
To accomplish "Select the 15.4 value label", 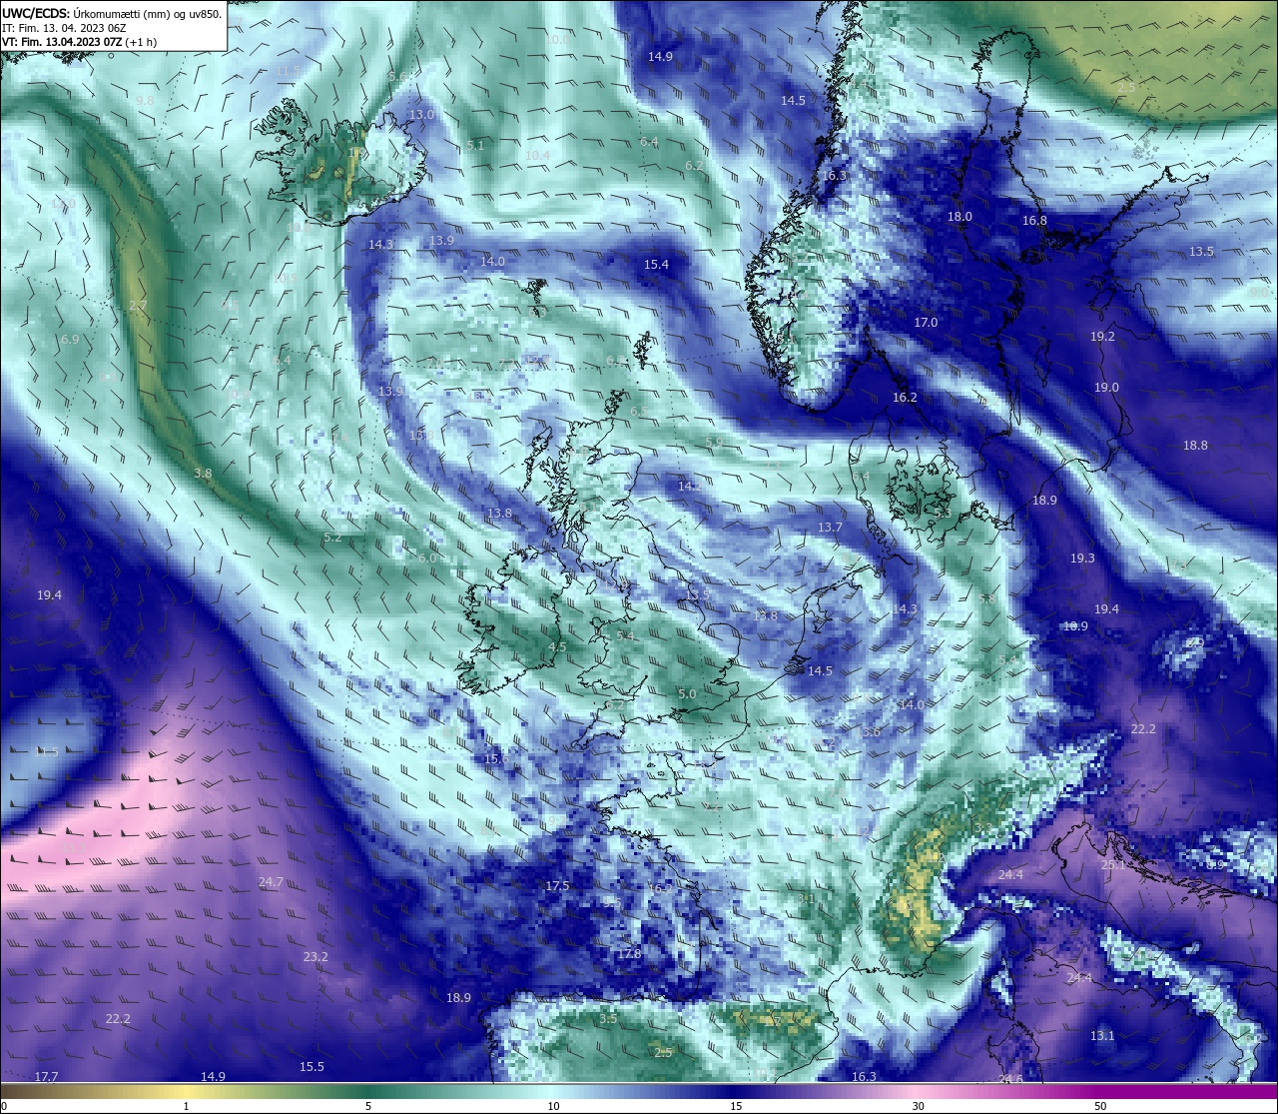I will (656, 265).
